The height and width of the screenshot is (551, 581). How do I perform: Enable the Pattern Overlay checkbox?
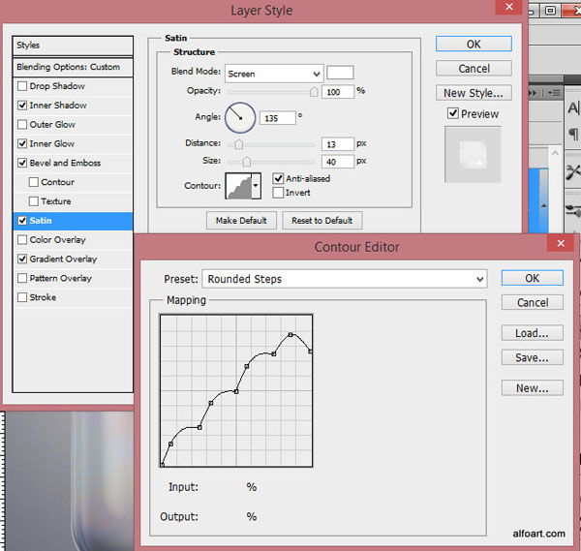22,278
